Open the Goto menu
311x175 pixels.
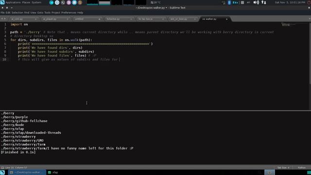point(40,13)
